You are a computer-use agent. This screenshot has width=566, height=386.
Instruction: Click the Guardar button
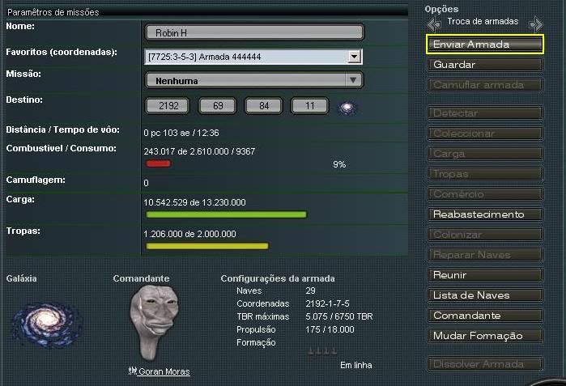coord(485,65)
